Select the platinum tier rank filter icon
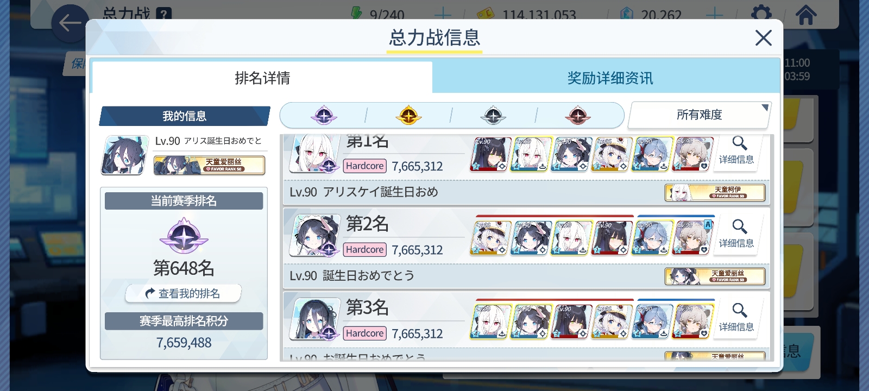 click(324, 116)
